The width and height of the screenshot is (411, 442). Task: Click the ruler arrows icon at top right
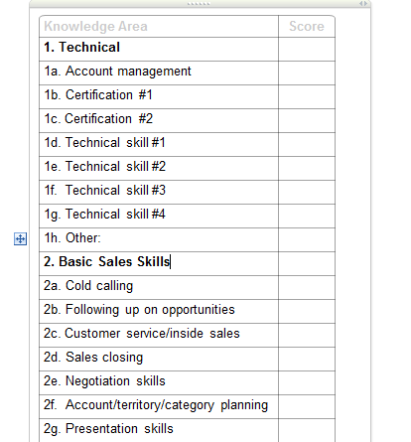(x=363, y=4)
